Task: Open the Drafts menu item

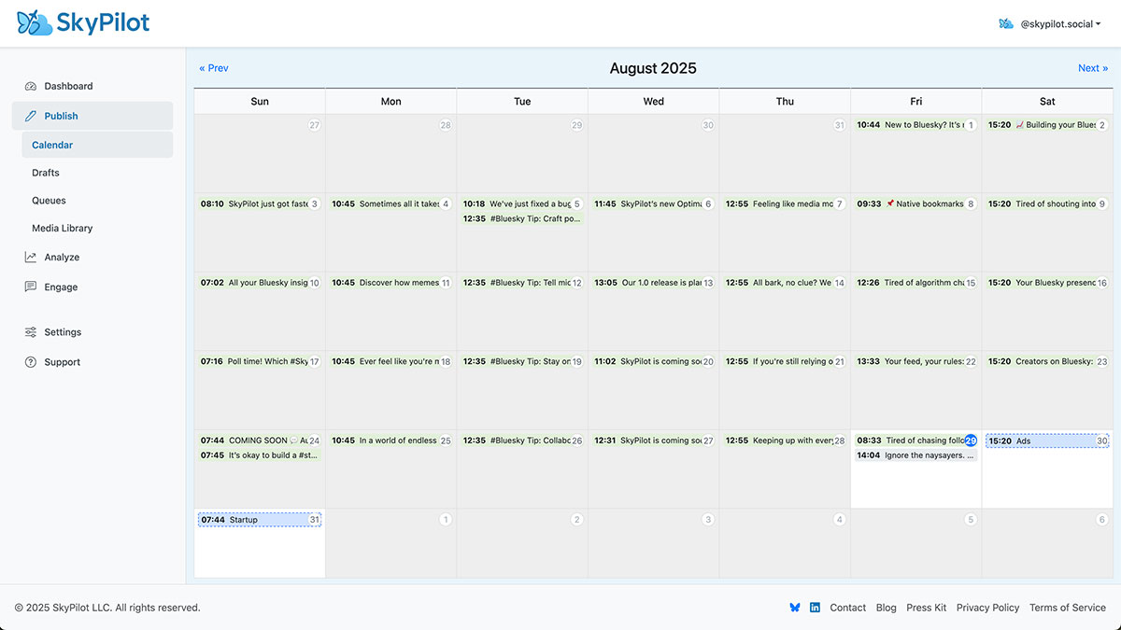Action: click(x=46, y=173)
